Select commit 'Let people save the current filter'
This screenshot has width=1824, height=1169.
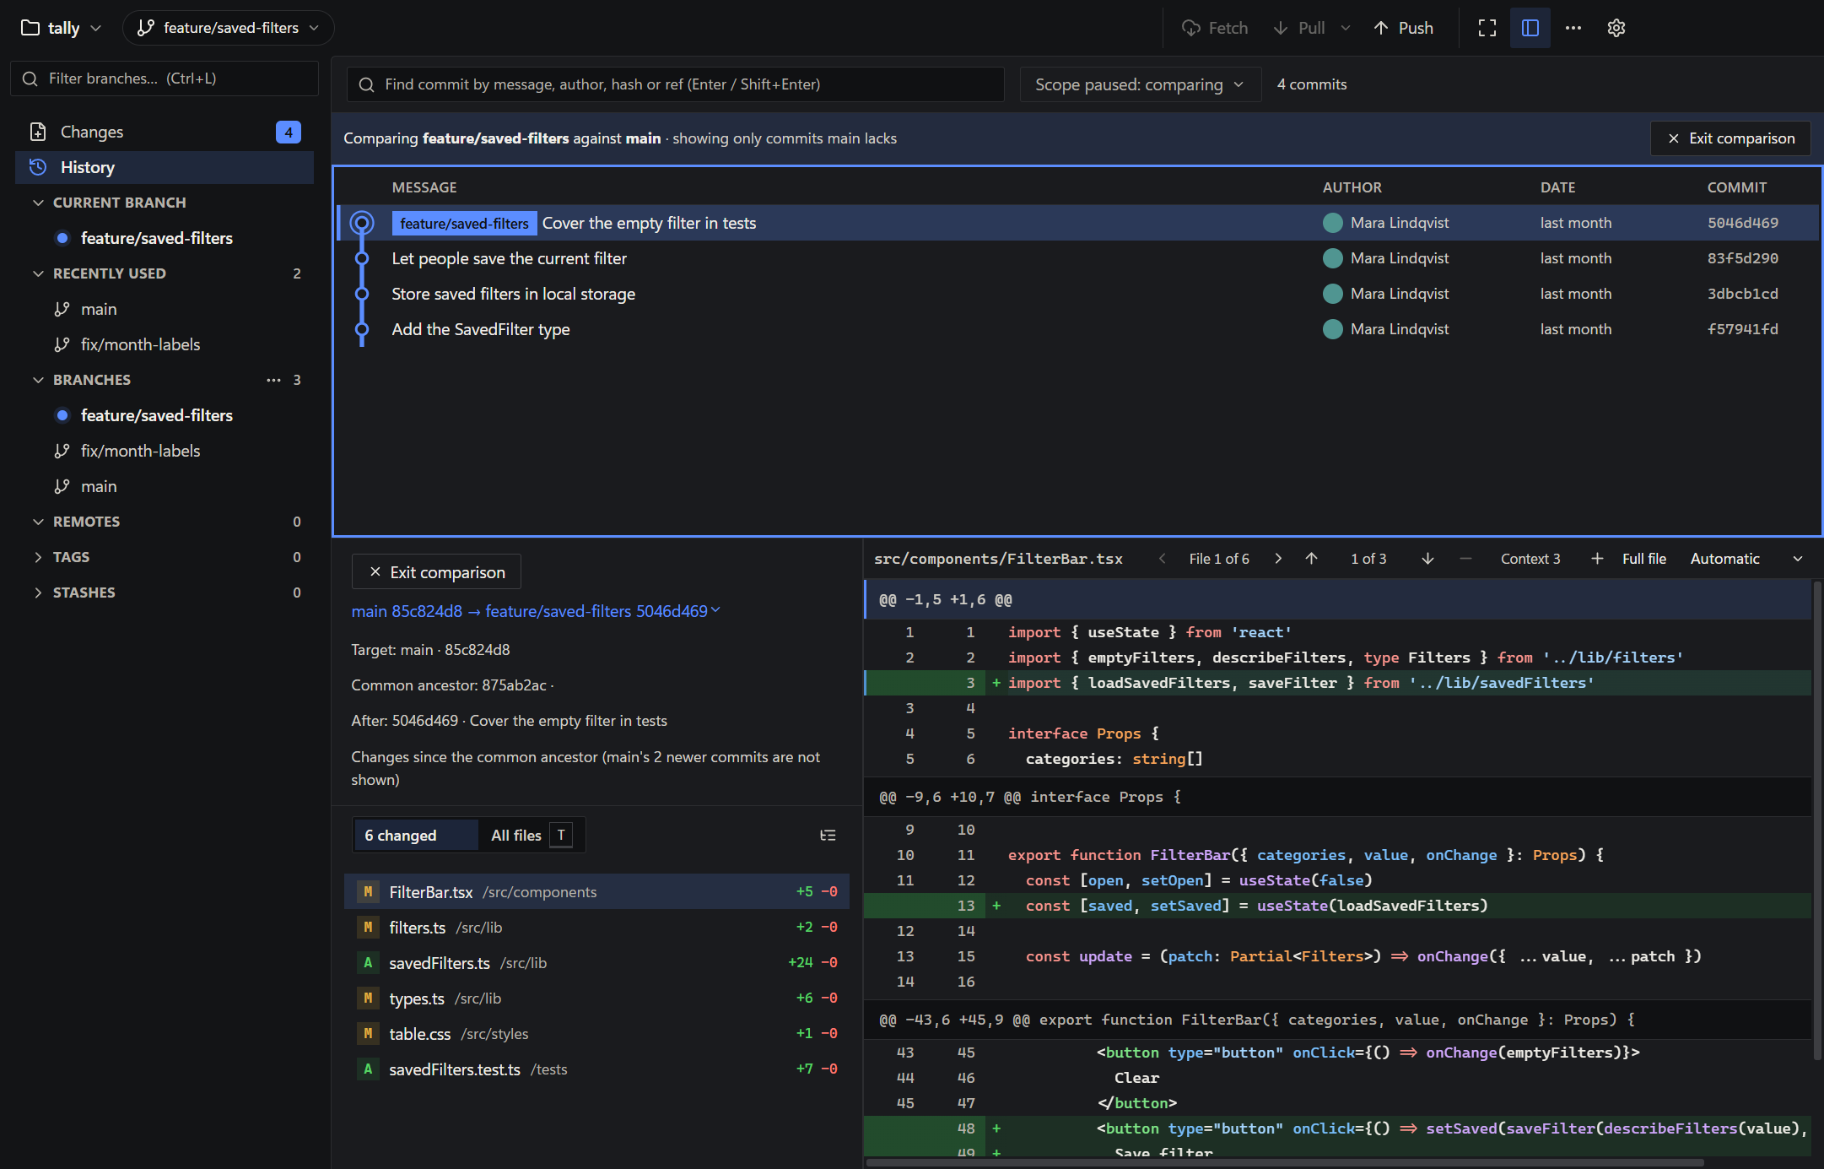(x=1078, y=258)
